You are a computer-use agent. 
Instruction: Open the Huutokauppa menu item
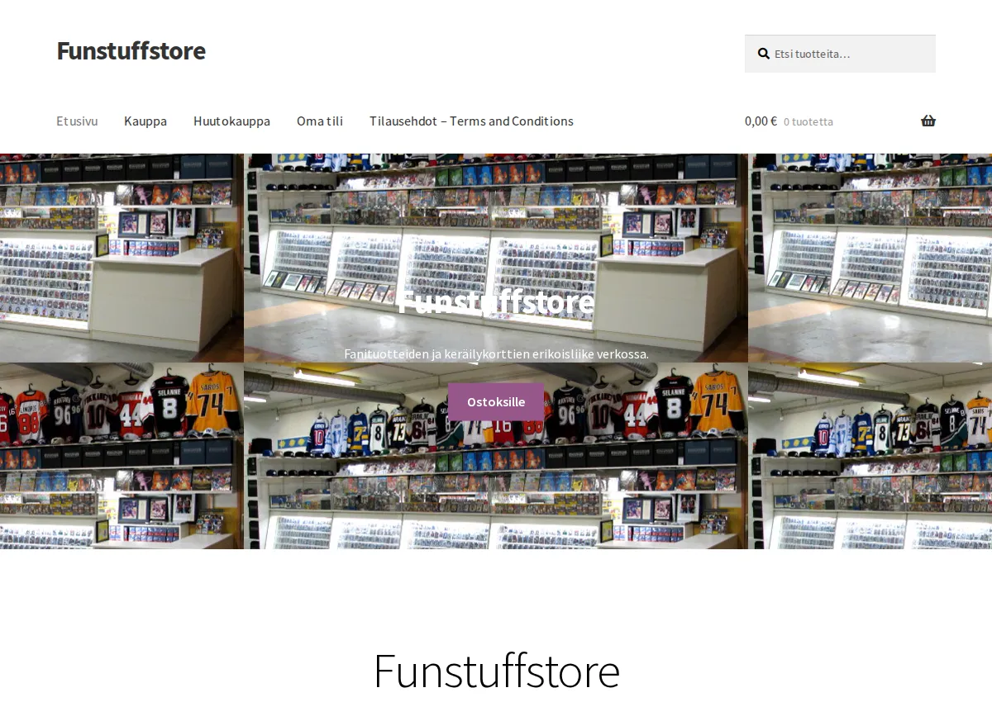click(231, 121)
